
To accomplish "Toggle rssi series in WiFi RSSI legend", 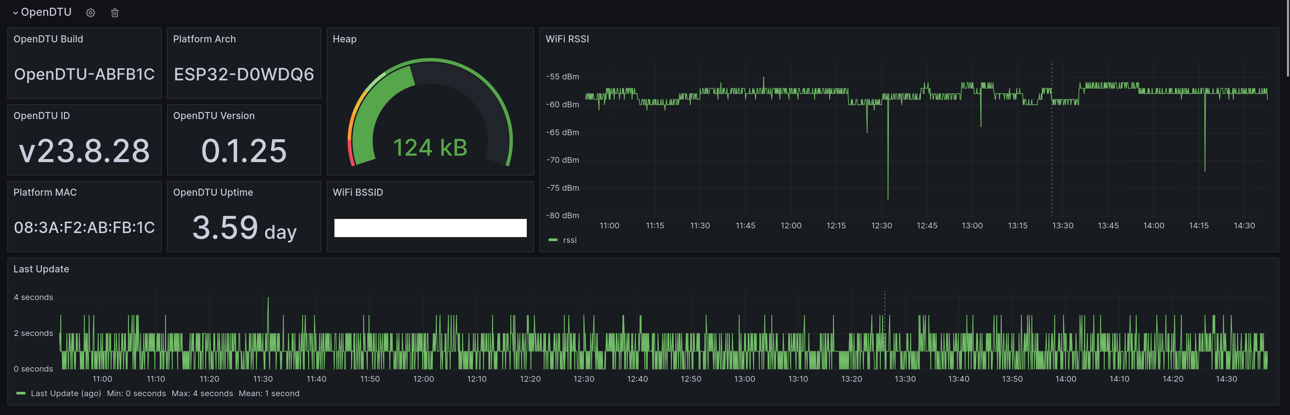I will pos(569,240).
